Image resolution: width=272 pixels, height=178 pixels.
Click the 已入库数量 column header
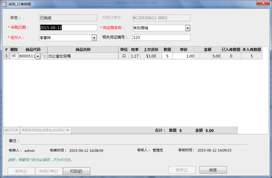click(231, 50)
